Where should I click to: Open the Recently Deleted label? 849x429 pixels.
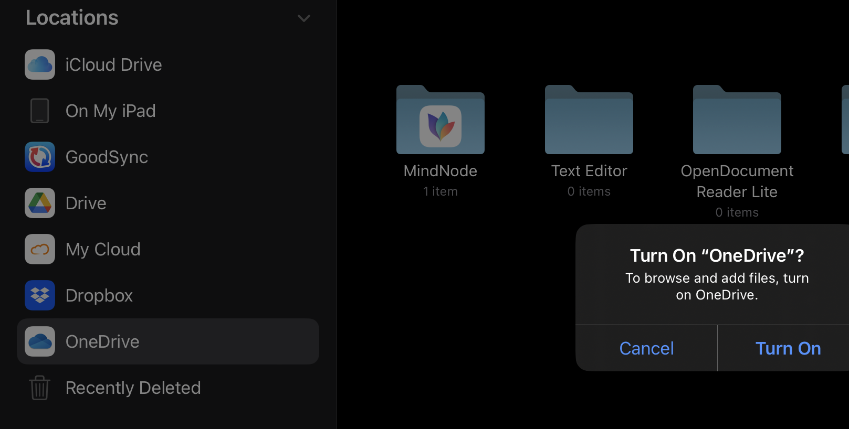click(x=133, y=388)
